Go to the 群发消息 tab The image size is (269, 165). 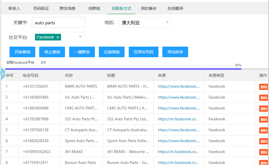67,8
